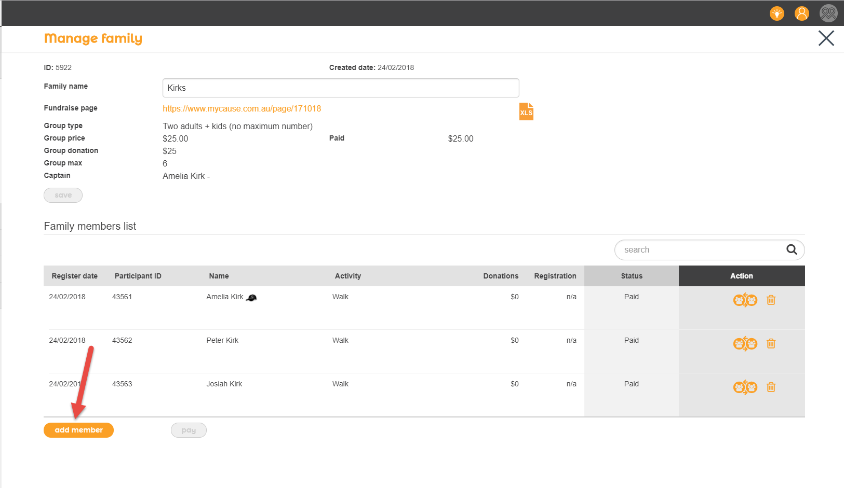Sort by Registration column header
Image resolution: width=844 pixels, height=488 pixels.
(555, 276)
